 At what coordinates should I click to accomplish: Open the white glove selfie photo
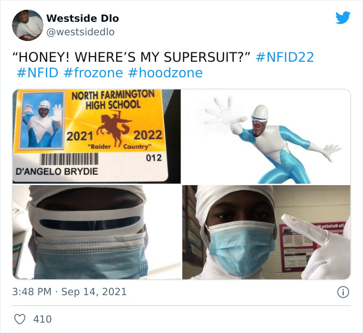pos(266,232)
